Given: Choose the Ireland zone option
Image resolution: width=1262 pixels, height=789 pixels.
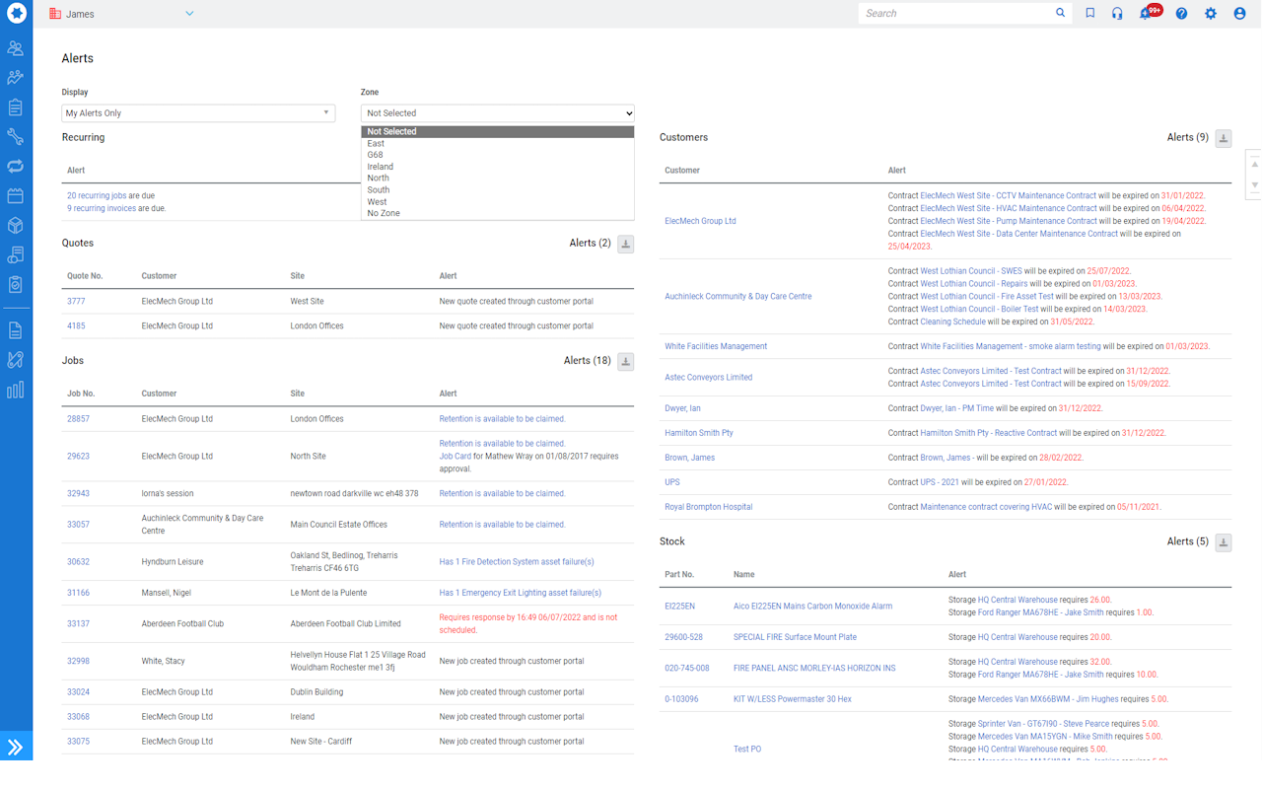Looking at the screenshot, I should 498,167.
